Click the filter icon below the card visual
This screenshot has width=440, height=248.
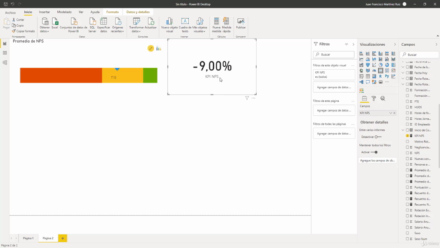click(x=247, y=98)
